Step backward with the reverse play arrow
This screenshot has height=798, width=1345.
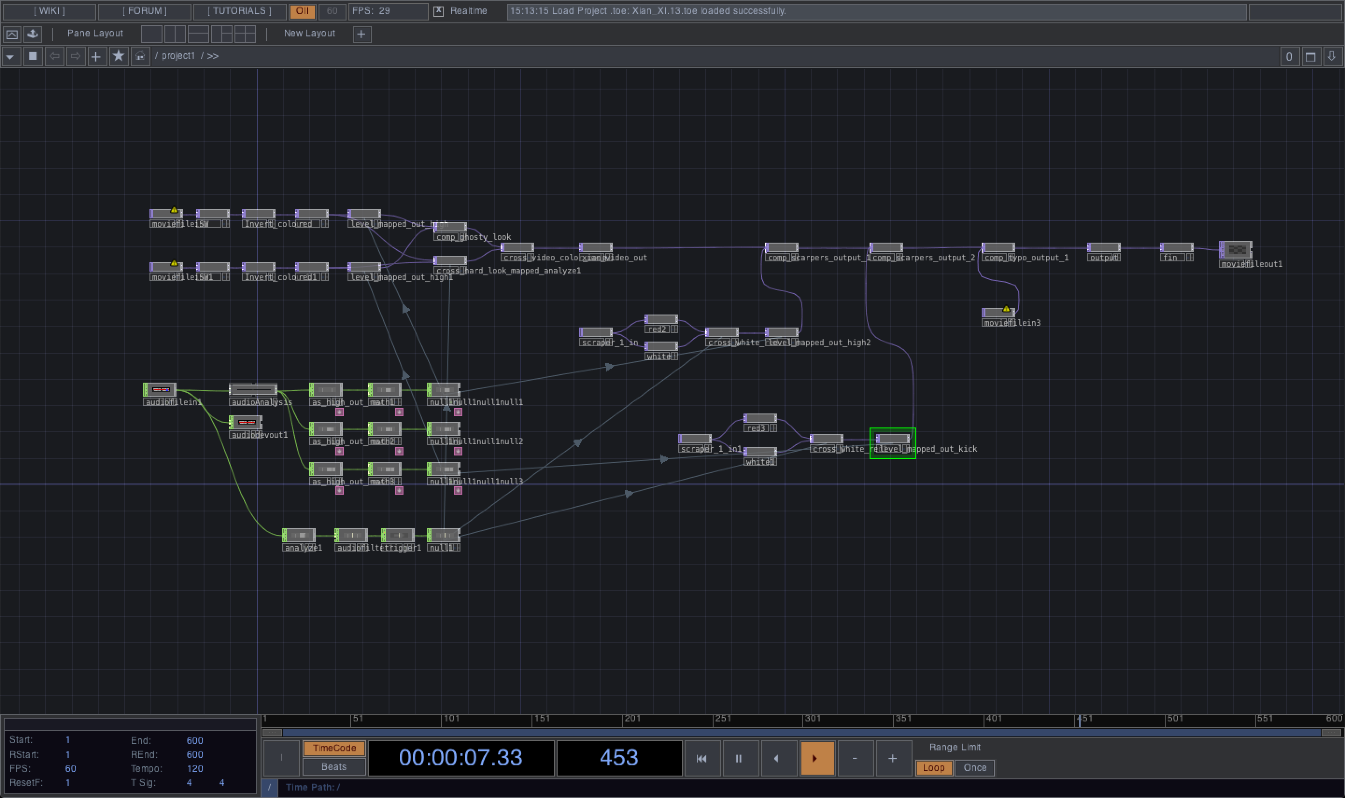(778, 758)
